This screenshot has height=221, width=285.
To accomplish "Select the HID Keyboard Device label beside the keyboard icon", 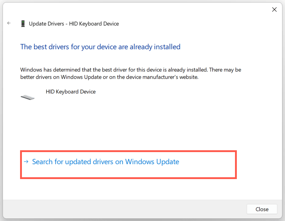I will [x=70, y=92].
